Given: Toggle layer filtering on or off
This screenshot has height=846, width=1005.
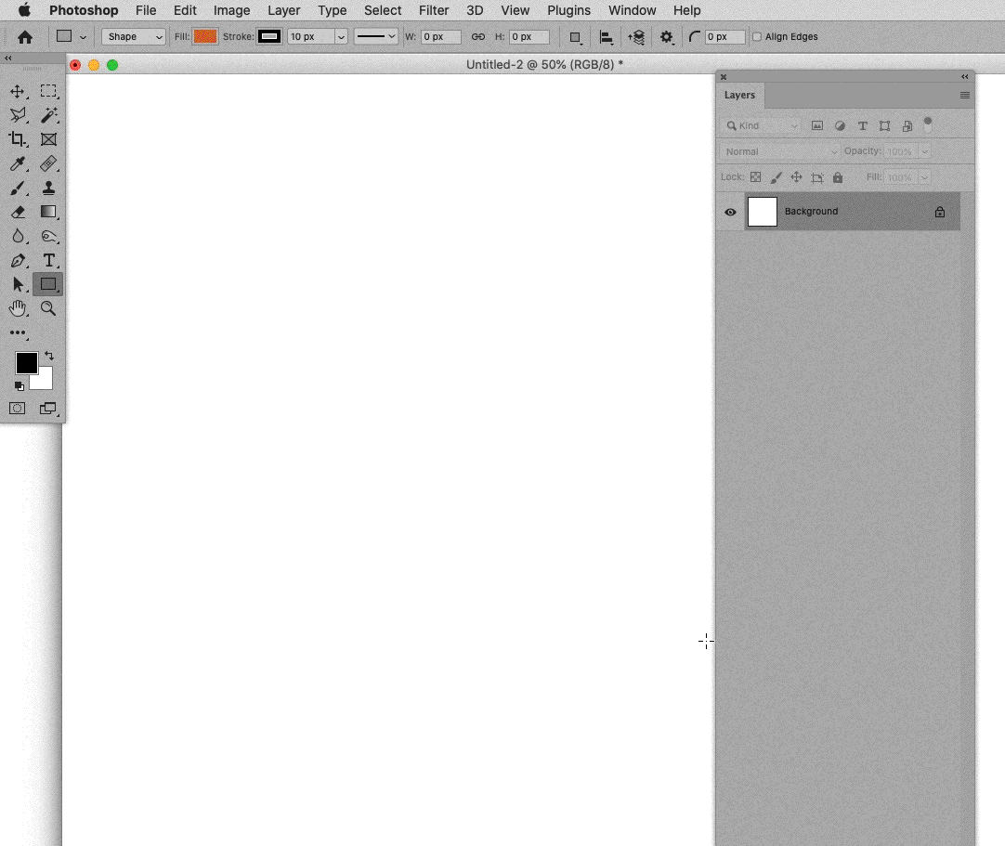Looking at the screenshot, I should tap(928, 124).
